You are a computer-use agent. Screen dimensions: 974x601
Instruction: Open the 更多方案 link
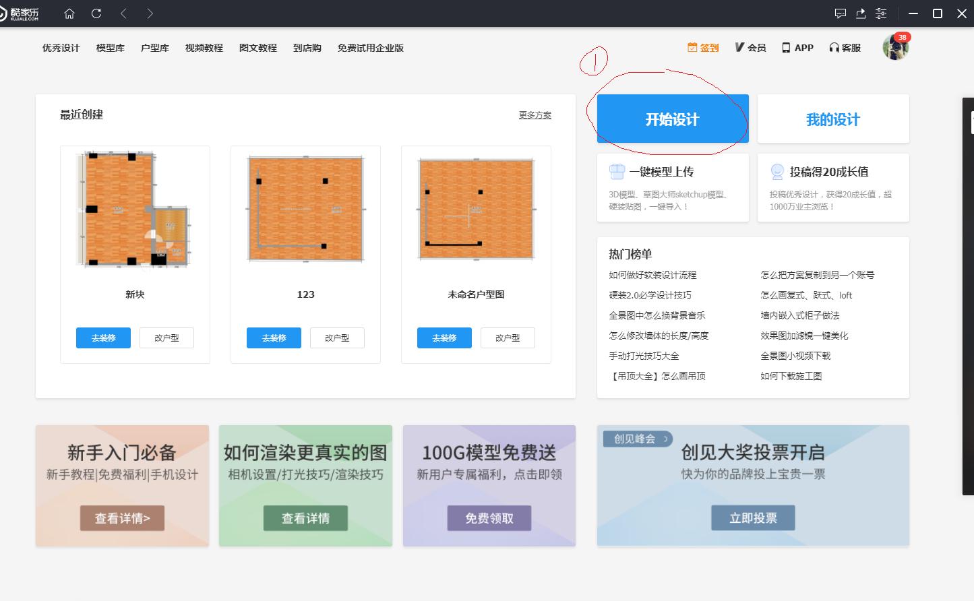coord(535,115)
